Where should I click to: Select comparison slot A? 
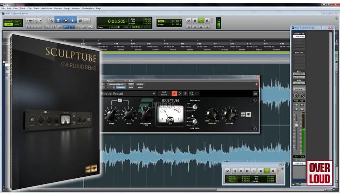174,93
